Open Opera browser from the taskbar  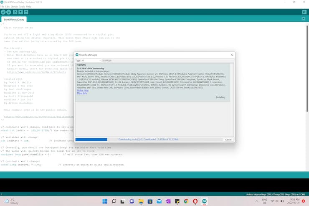click(x=195, y=201)
